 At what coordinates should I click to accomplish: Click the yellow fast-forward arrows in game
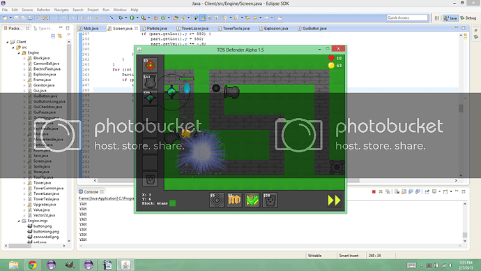click(334, 200)
